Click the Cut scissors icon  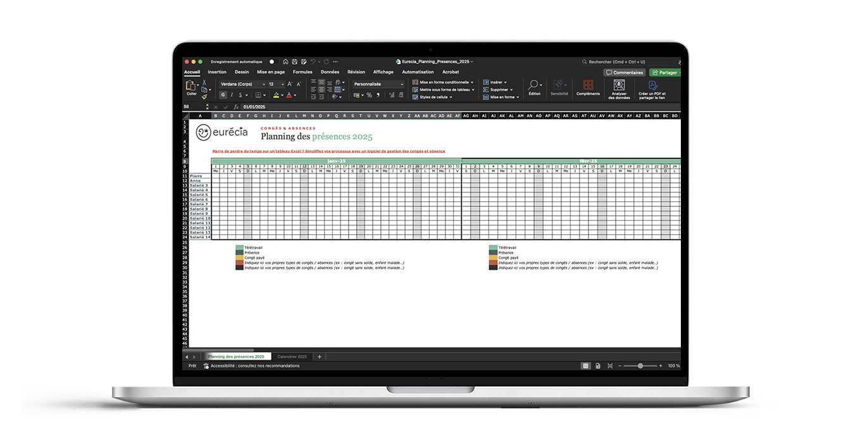pyautogui.click(x=204, y=82)
